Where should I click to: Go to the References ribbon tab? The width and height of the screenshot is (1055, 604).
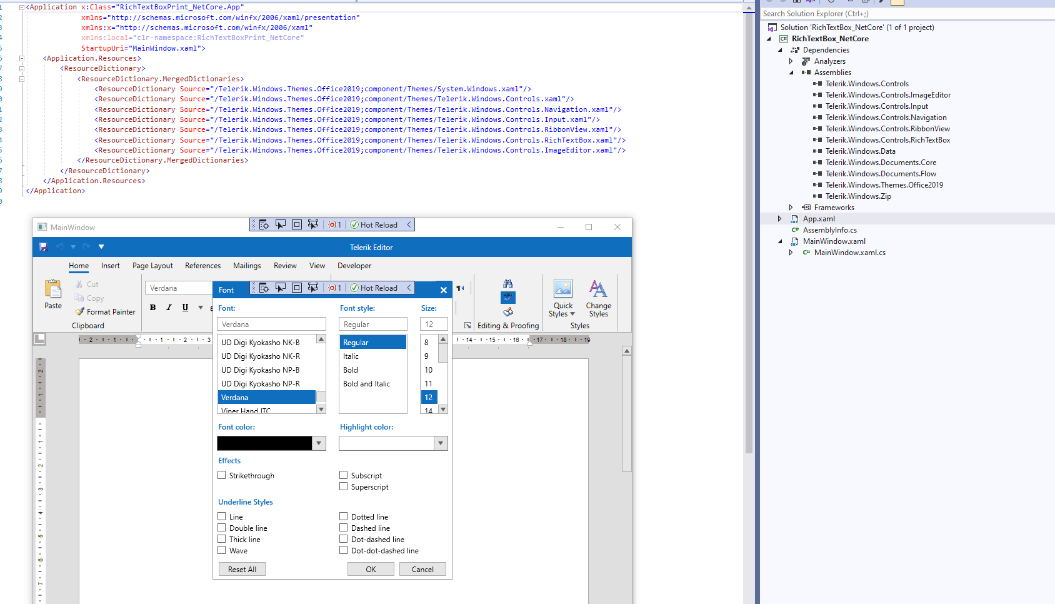[202, 266]
